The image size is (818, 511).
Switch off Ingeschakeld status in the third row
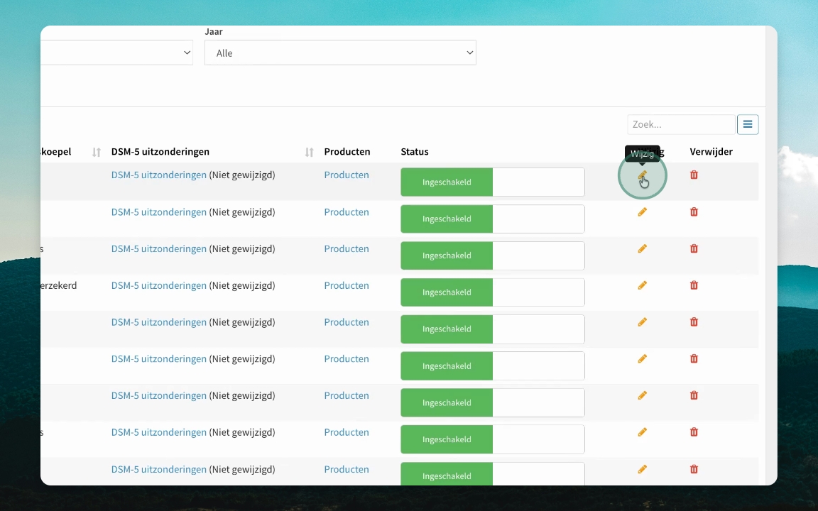493,255
